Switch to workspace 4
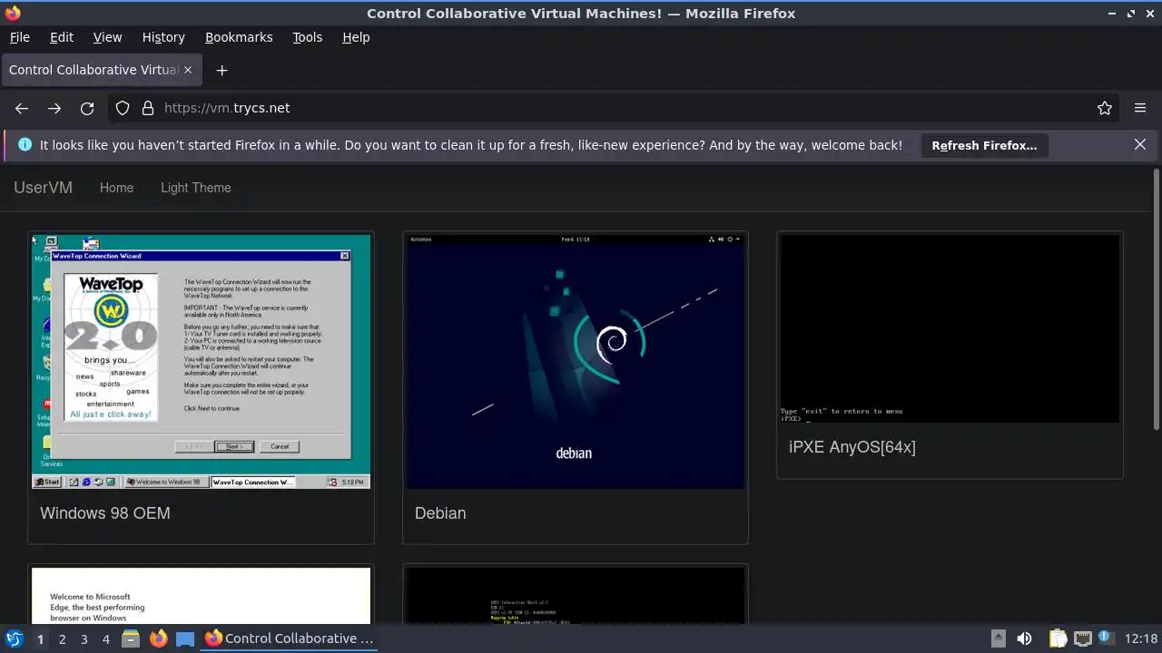This screenshot has height=653, width=1162. pos(105,638)
